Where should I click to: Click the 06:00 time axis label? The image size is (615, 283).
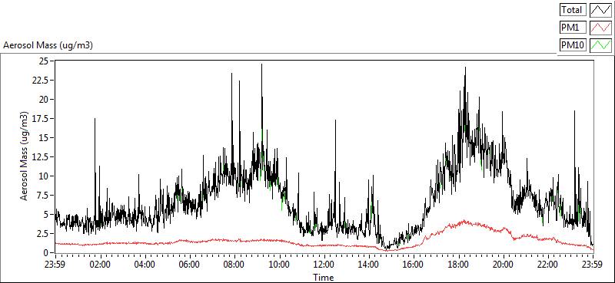click(x=189, y=265)
